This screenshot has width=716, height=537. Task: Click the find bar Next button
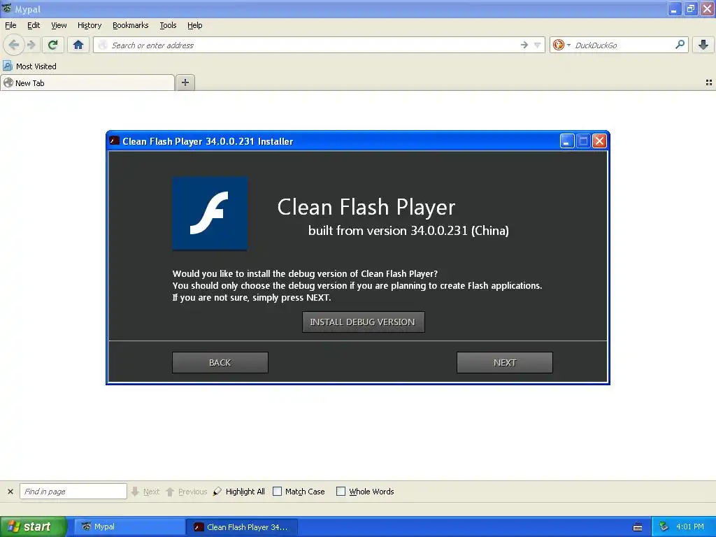point(145,492)
